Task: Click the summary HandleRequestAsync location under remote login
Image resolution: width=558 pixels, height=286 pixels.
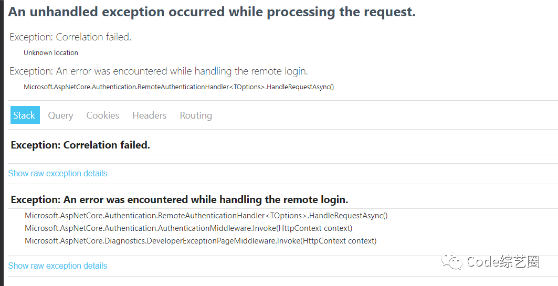Action: click(x=178, y=87)
